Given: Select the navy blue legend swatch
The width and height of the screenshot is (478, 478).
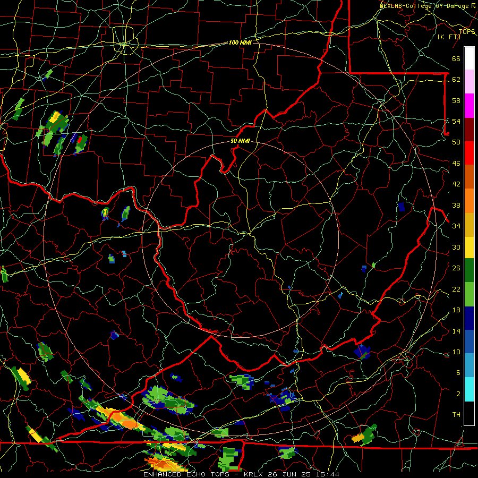Looking at the screenshot, I should coord(469,318).
